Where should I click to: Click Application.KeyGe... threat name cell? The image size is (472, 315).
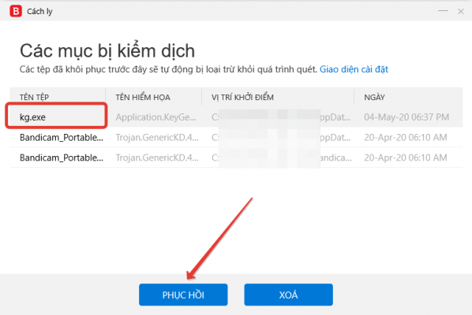pyautogui.click(x=155, y=117)
